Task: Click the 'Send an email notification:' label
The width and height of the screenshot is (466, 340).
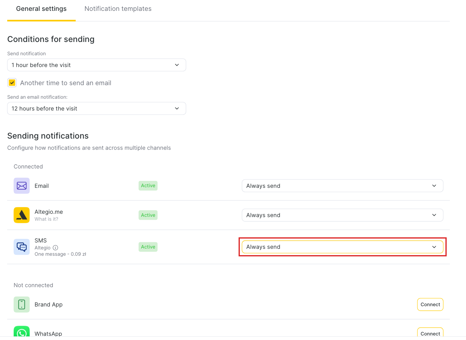Action: coord(37,97)
